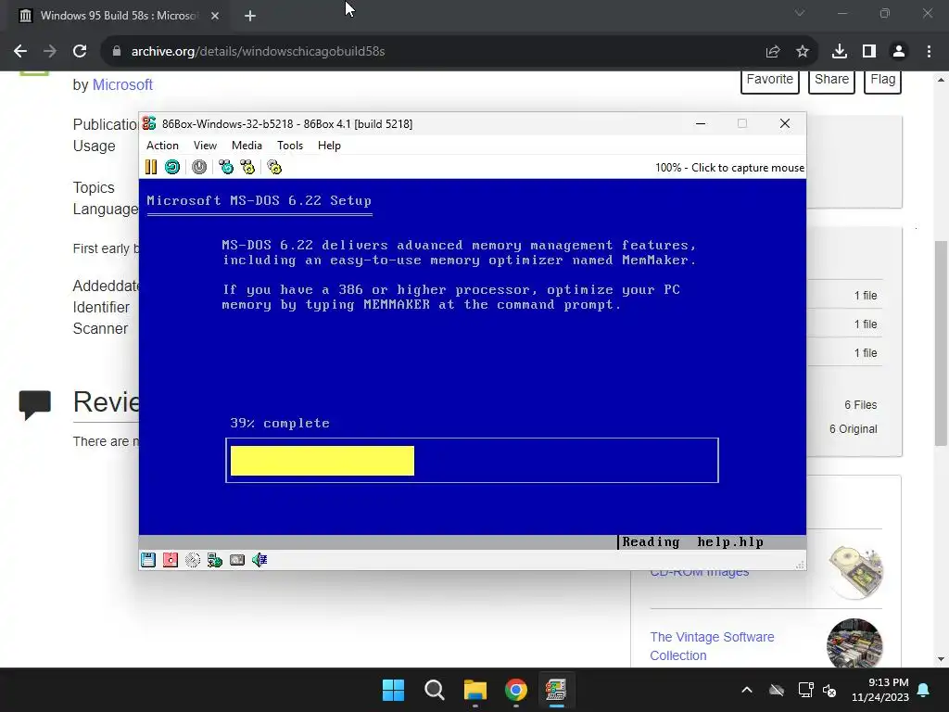Click the Favorite button

(770, 80)
